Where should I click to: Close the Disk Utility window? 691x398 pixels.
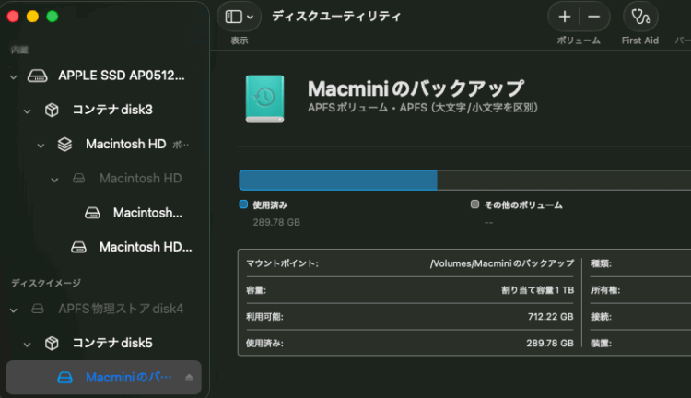click(x=13, y=17)
